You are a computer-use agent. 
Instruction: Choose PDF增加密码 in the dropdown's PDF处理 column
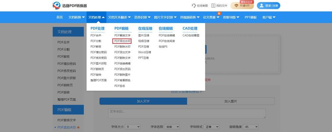(x=99, y=52)
